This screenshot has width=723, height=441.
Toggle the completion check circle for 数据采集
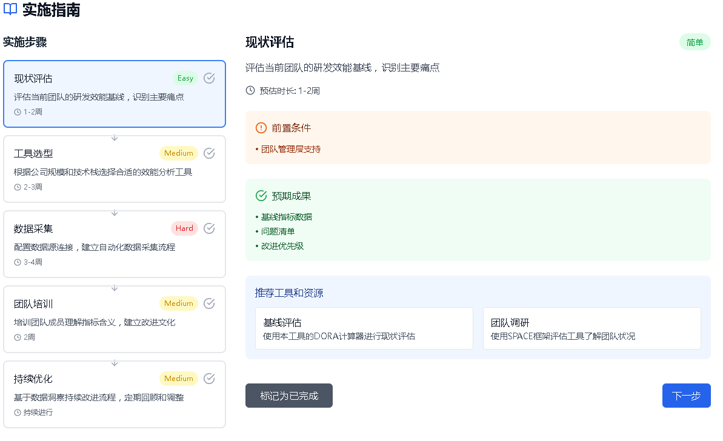click(209, 228)
